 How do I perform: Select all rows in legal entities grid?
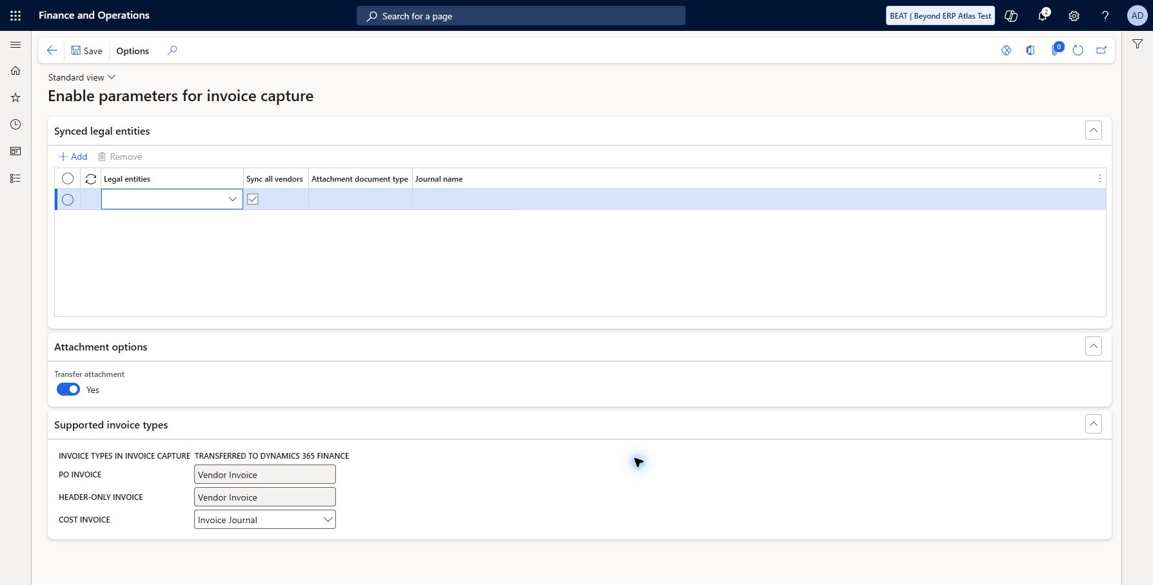point(68,178)
